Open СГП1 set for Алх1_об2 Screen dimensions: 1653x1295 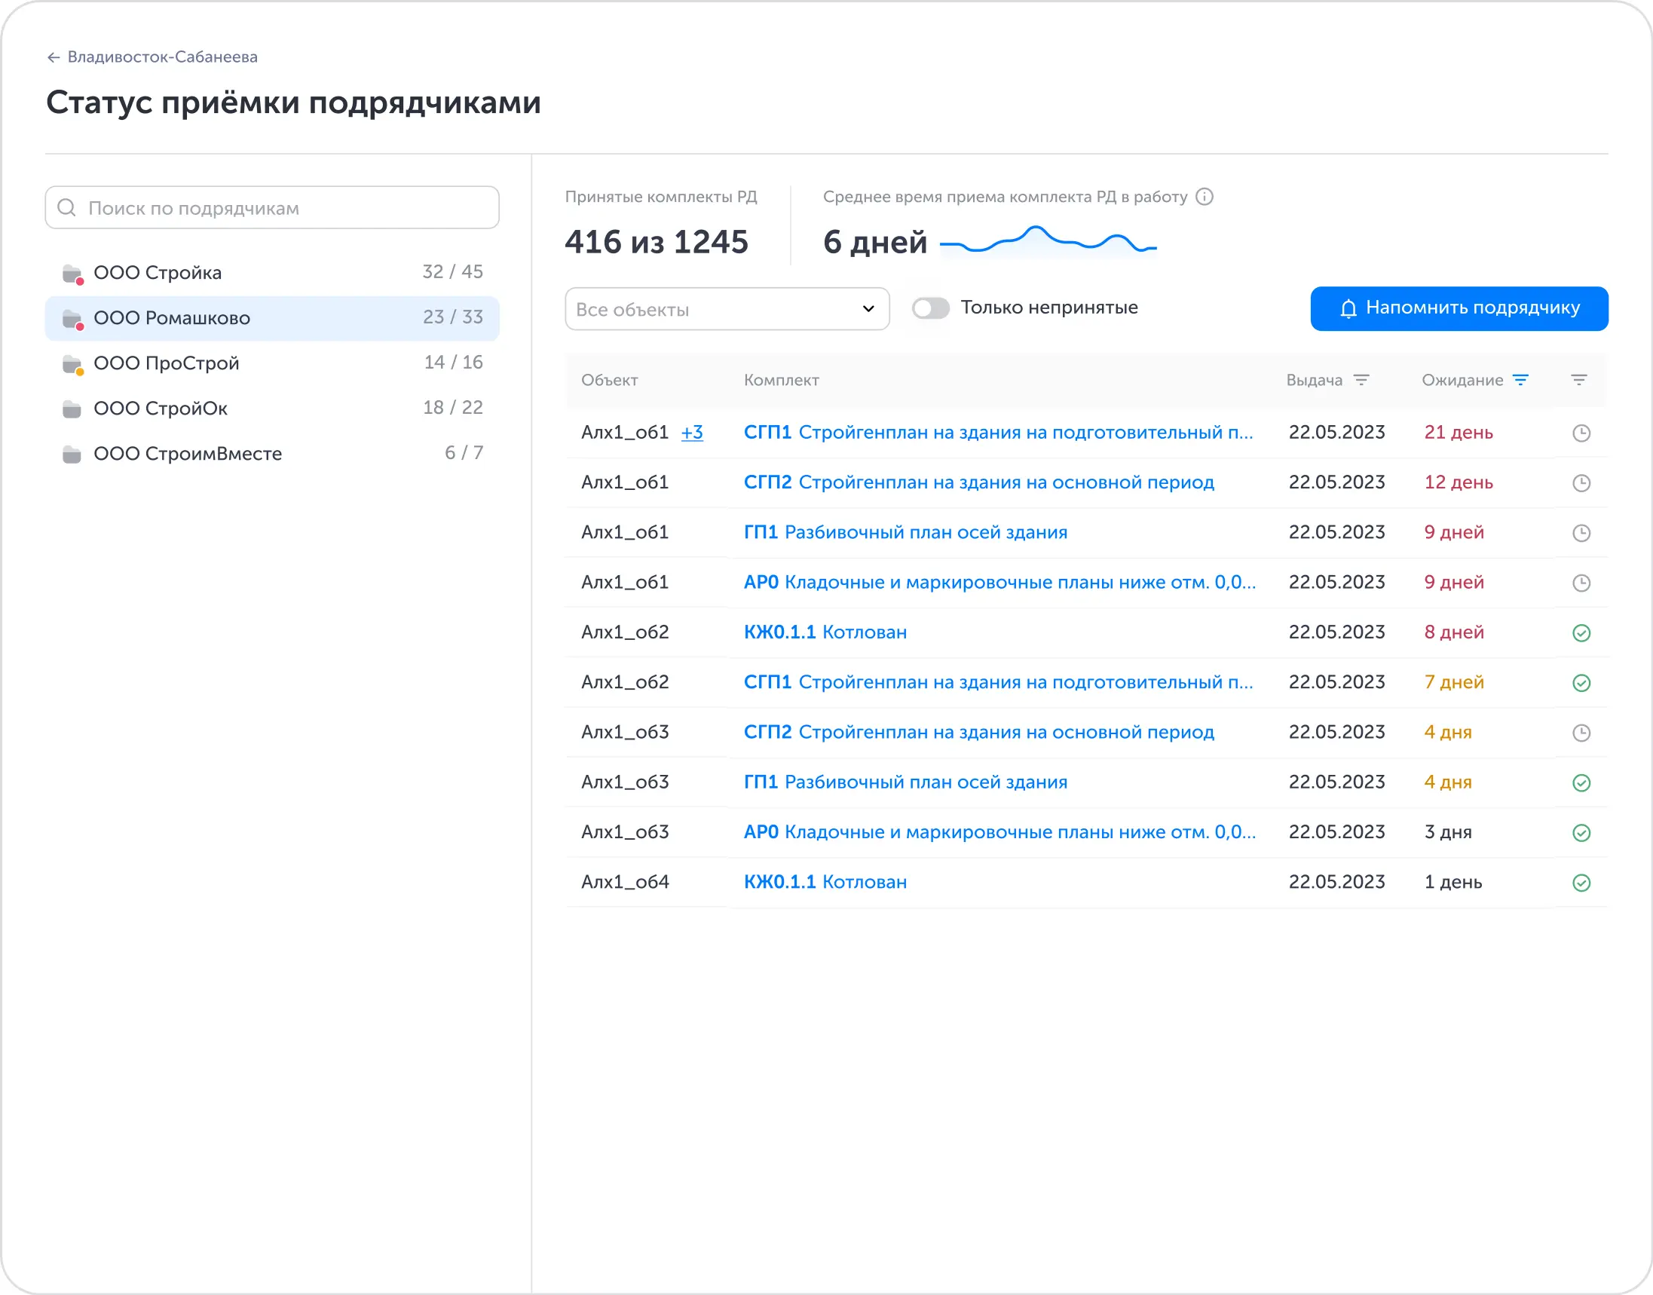click(x=998, y=682)
